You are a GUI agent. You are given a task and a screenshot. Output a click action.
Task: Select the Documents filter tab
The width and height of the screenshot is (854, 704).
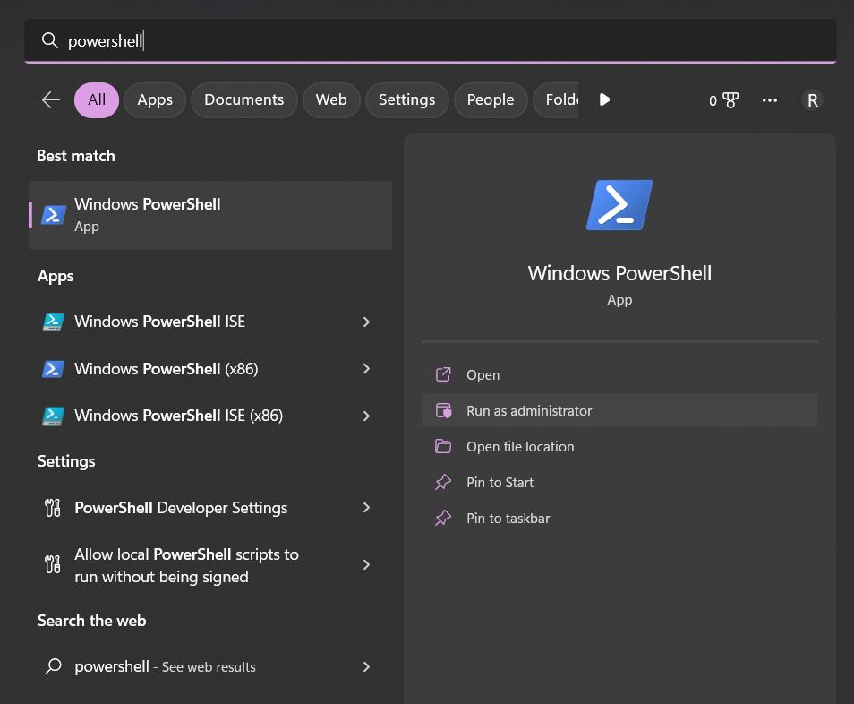point(243,100)
